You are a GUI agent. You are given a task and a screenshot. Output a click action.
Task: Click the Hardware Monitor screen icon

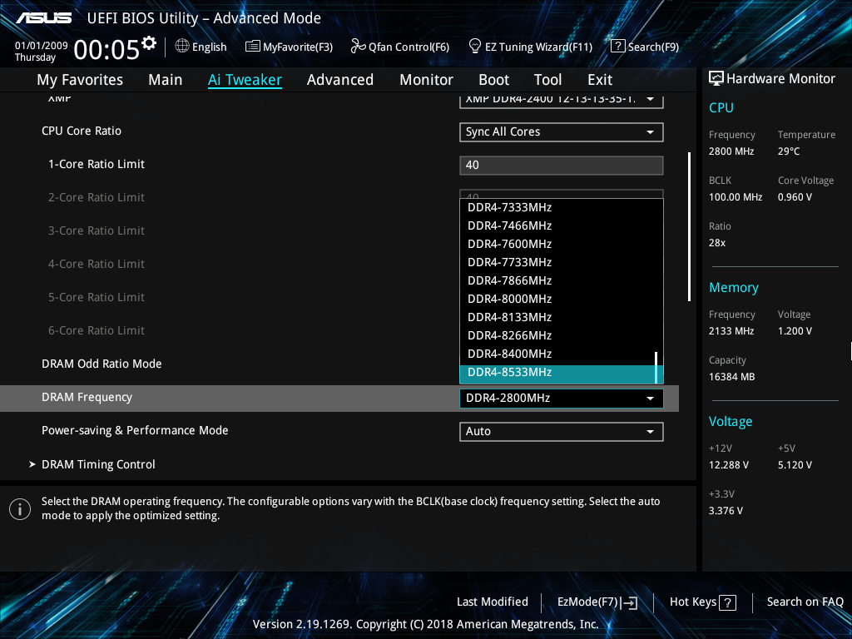[716, 79]
